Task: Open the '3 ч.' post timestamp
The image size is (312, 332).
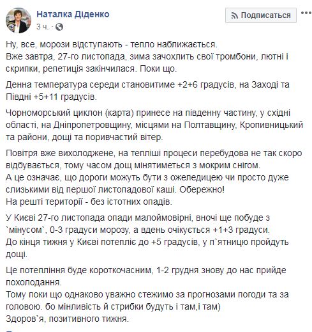Action: click(x=43, y=27)
